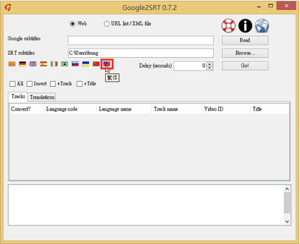Enable the +Track checkbox

(x=53, y=84)
